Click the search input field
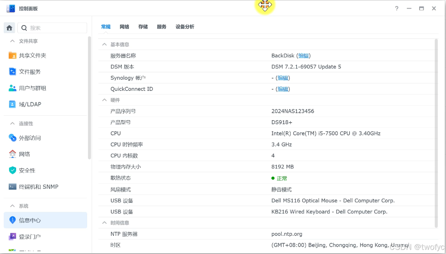 tap(52, 28)
